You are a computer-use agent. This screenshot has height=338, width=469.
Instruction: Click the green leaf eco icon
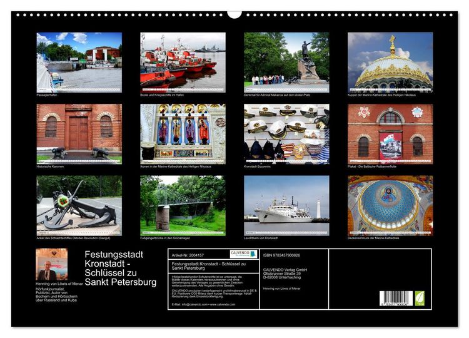coord(420,298)
